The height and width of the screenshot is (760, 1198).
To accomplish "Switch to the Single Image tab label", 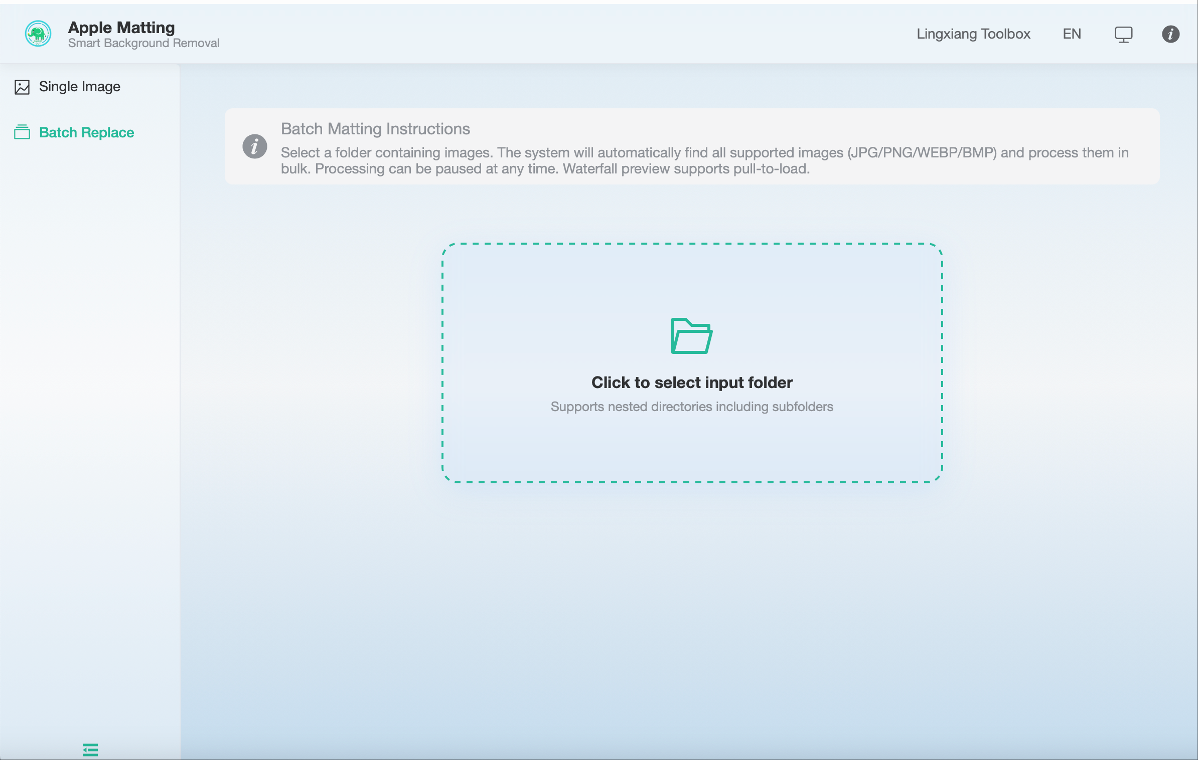I will (80, 87).
